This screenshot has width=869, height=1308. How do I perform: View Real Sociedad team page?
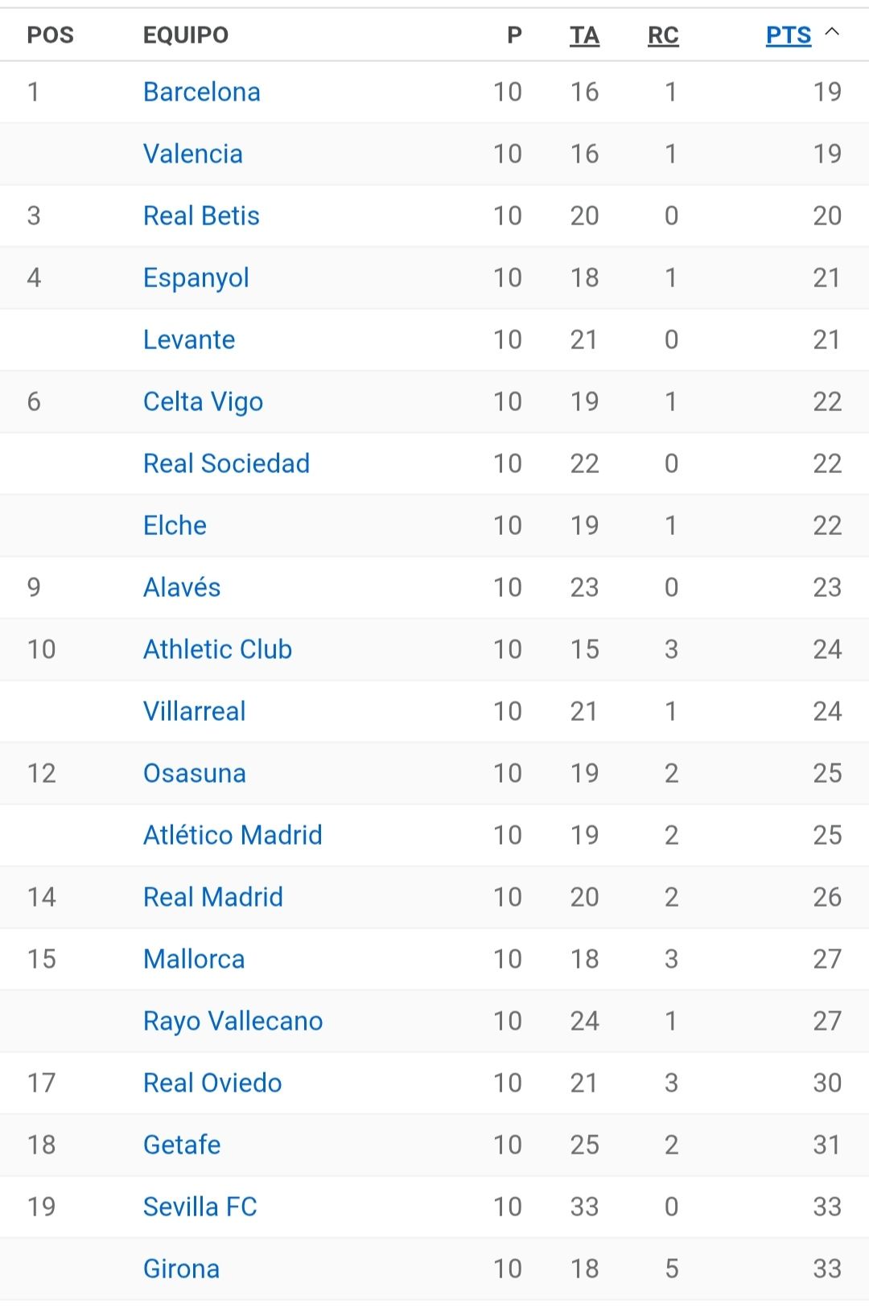pyautogui.click(x=226, y=463)
